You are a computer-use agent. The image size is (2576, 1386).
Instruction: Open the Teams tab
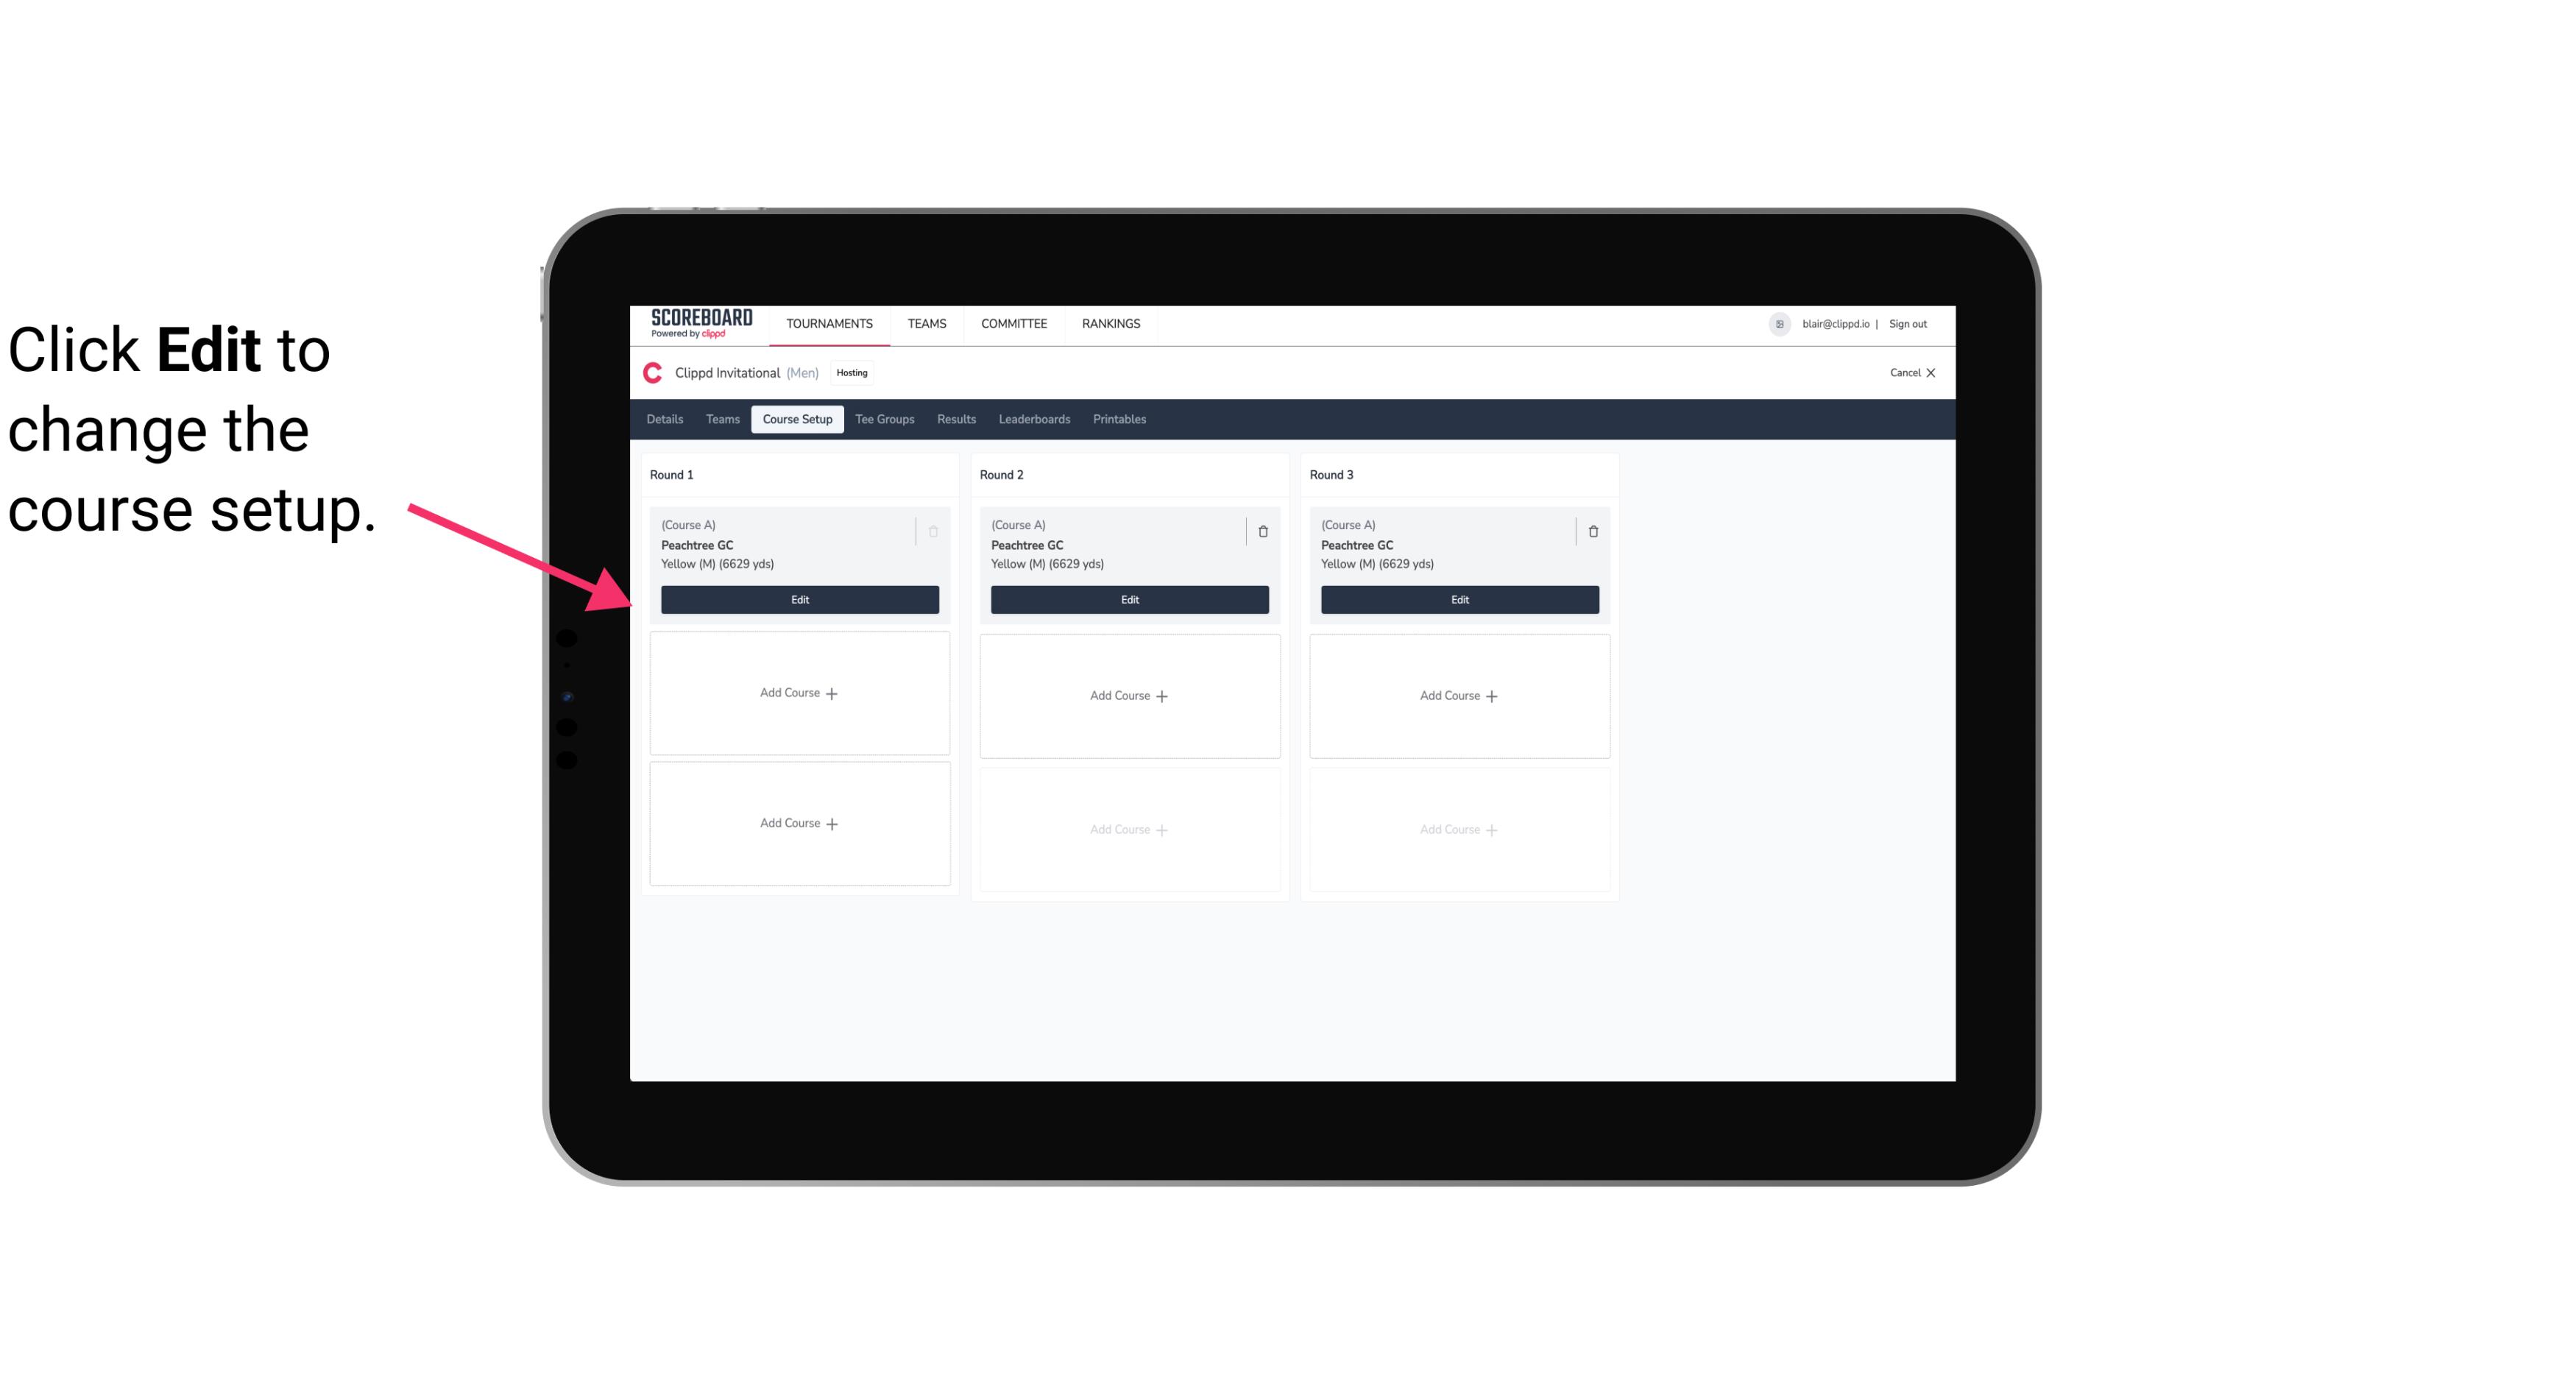(721, 418)
